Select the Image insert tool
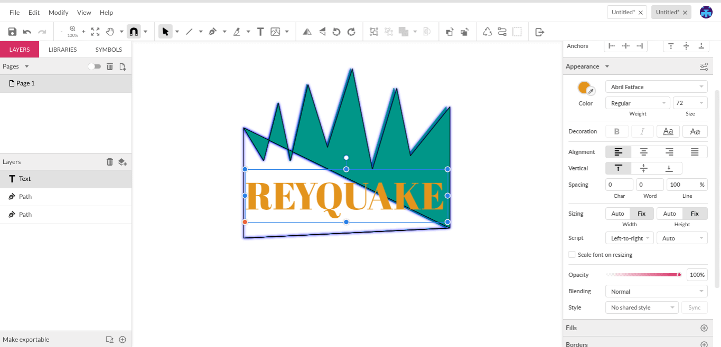This screenshot has width=721, height=347. click(275, 32)
